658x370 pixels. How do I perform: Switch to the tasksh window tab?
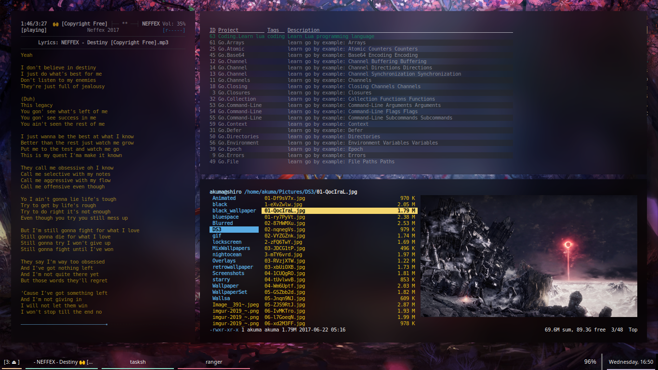[x=138, y=362]
